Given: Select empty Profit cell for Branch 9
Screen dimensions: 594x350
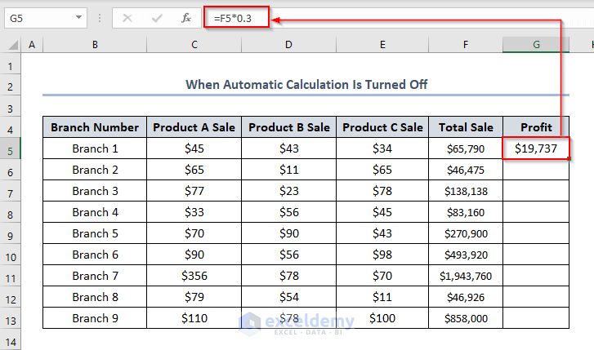Looking at the screenshot, I should click(536, 318).
